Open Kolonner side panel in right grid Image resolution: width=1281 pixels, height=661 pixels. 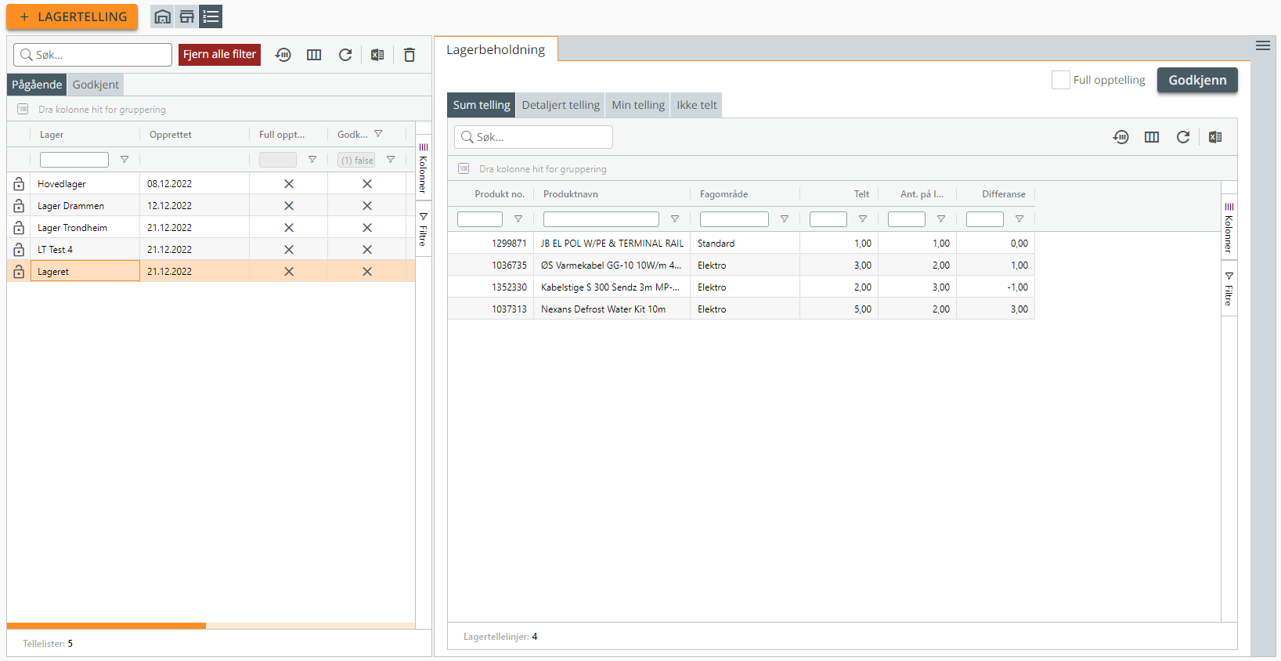(x=1229, y=227)
